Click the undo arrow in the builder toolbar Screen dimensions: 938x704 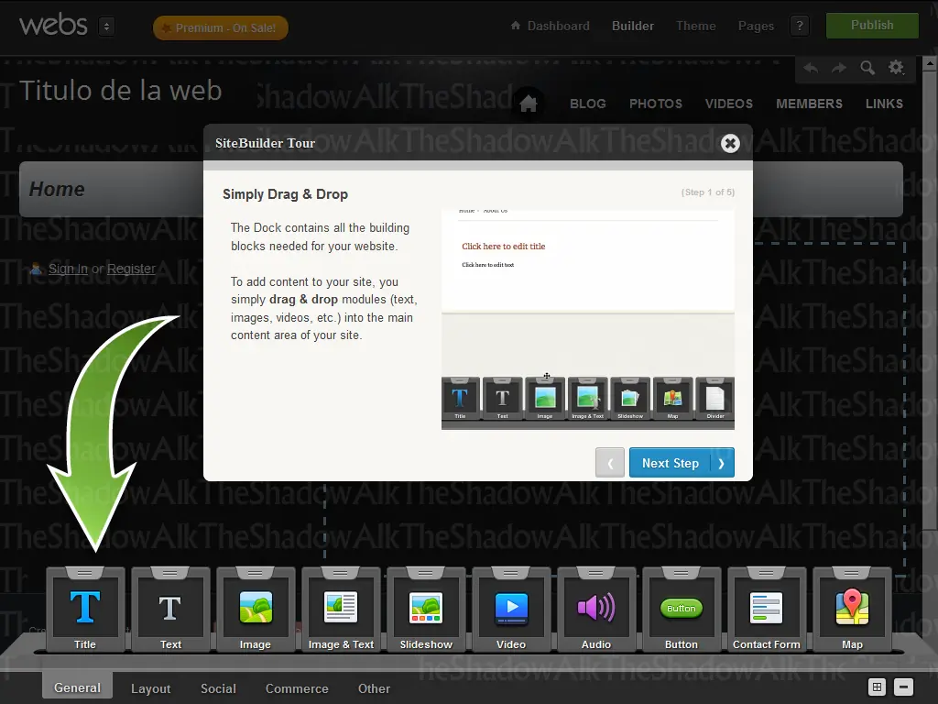tap(811, 68)
